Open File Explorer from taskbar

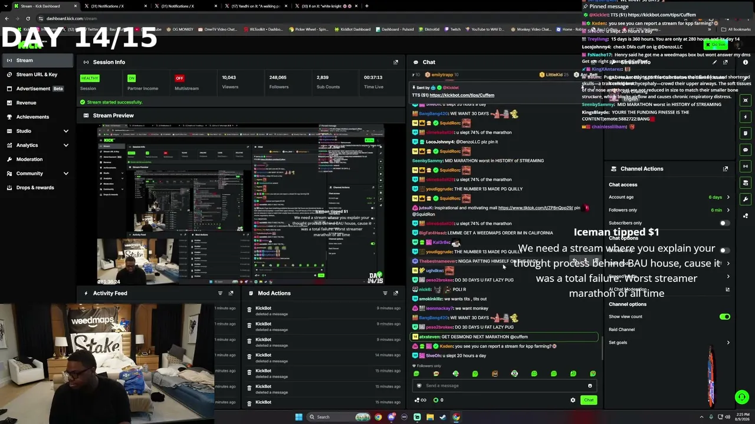click(430, 417)
